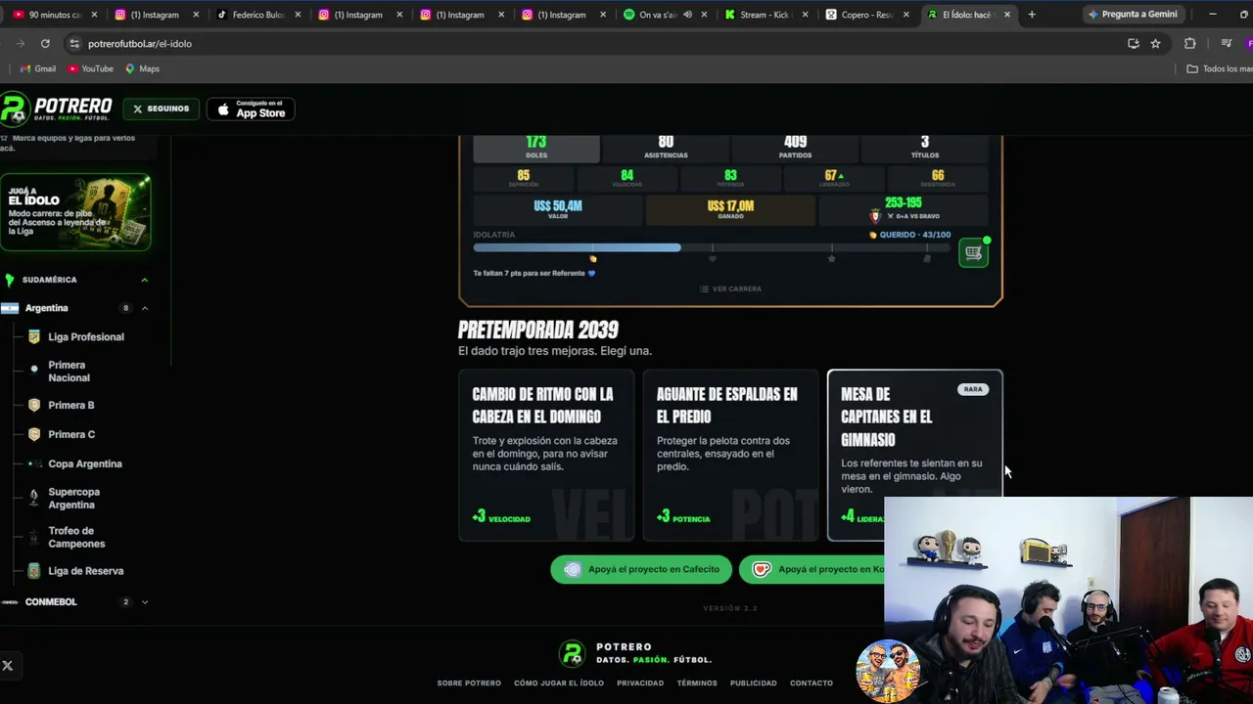
Task: Open the 'Publicidad' footer link
Action: (754, 683)
